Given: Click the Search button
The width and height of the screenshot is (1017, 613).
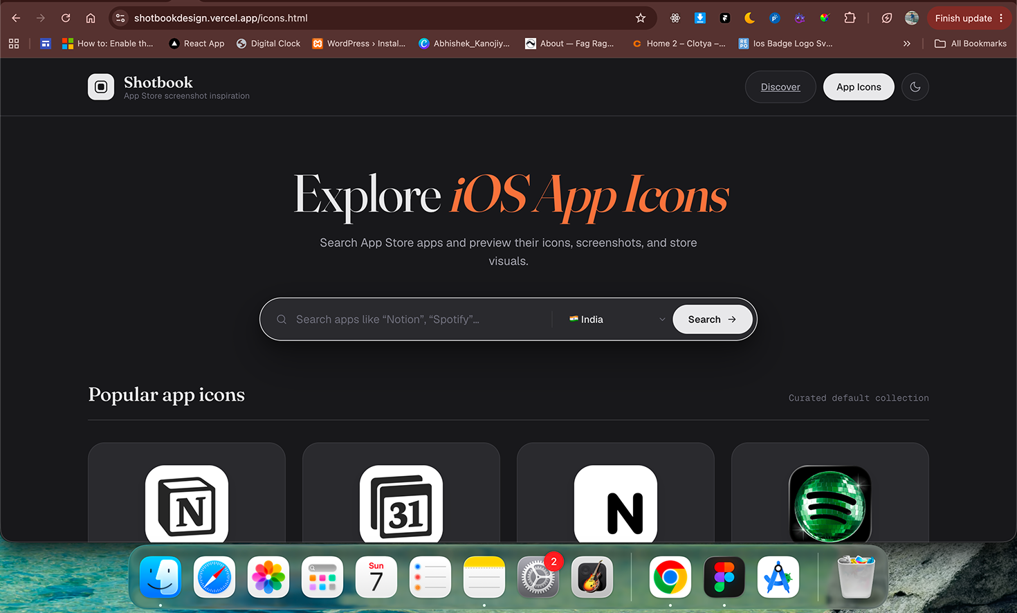Looking at the screenshot, I should (x=713, y=320).
